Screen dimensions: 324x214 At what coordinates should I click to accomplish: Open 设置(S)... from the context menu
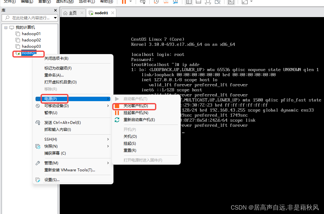pos(52,180)
